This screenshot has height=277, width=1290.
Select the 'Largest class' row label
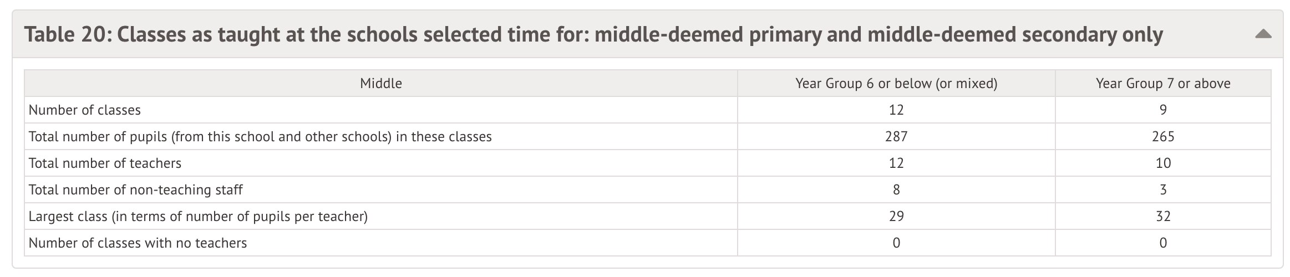198,217
